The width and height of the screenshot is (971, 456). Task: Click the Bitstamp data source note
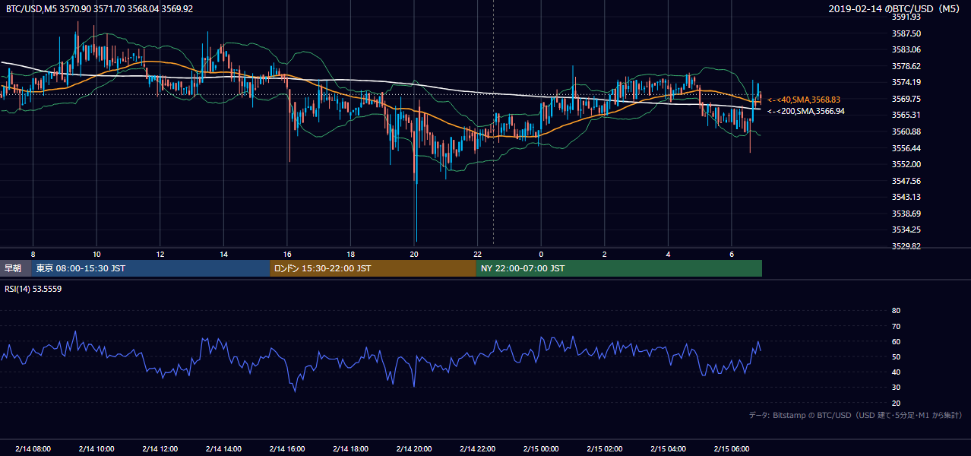[x=856, y=415]
